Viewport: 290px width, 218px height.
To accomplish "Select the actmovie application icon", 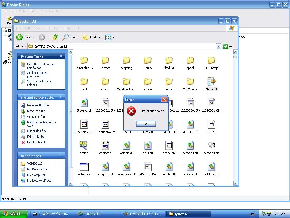I will point(84,167).
